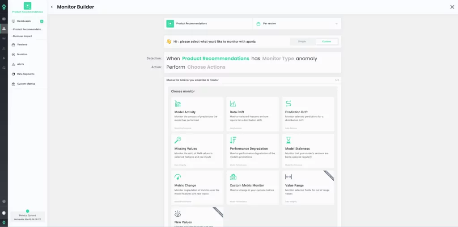Screen dimensions: 458x227
Task: Go back using the left chevron
Action: click(52, 7)
